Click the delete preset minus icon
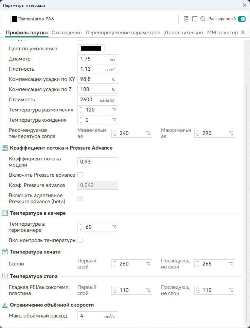 195,19
